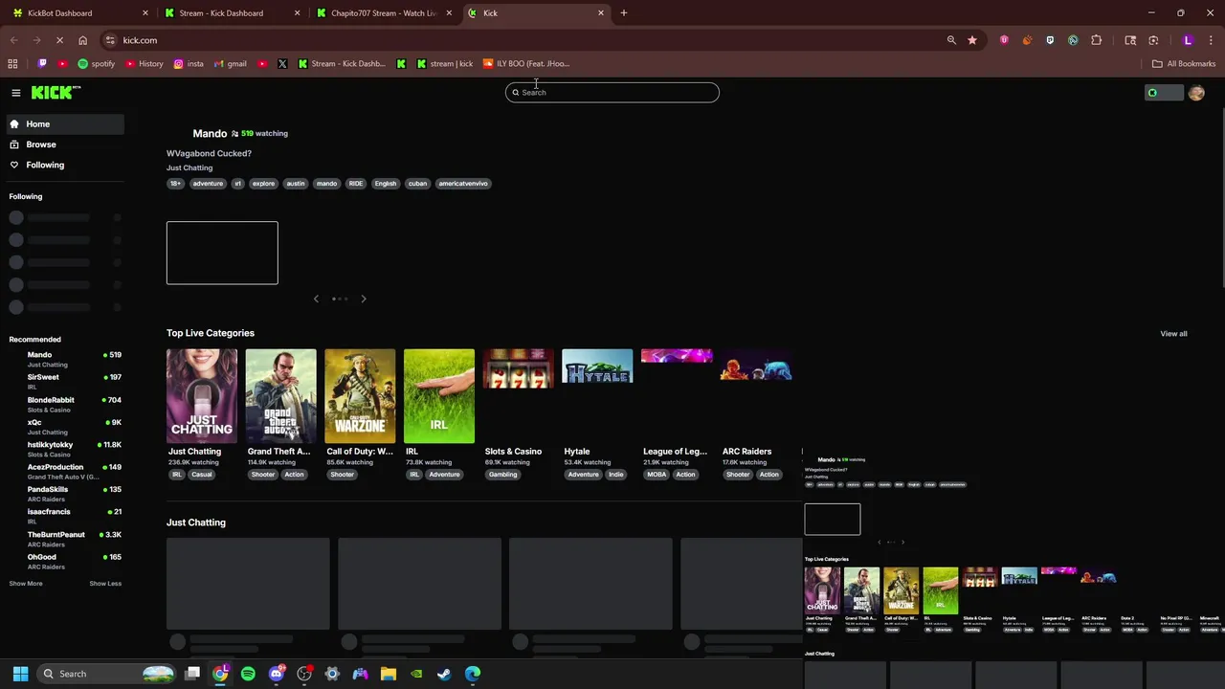Viewport: 1225px width, 689px height.
Task: Open League of Legends category title
Action: (675, 452)
